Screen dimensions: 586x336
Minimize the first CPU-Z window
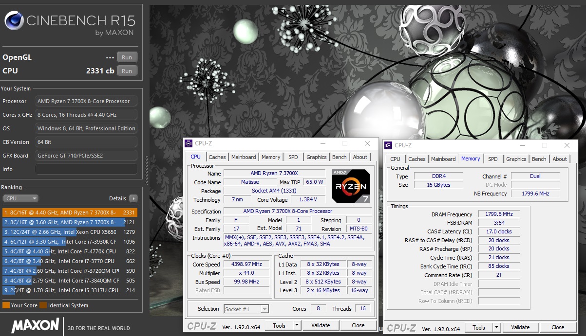tap(322, 143)
